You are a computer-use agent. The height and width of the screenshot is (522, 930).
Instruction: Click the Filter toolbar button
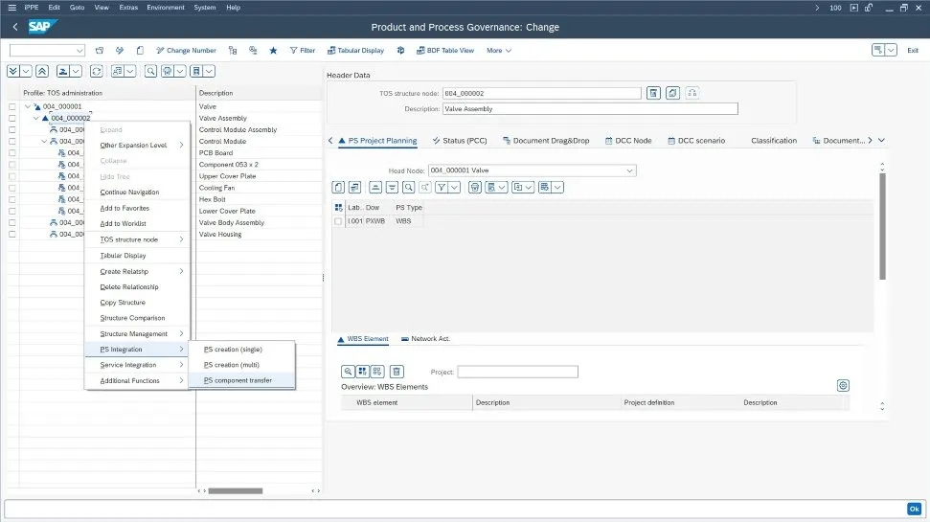click(x=301, y=50)
